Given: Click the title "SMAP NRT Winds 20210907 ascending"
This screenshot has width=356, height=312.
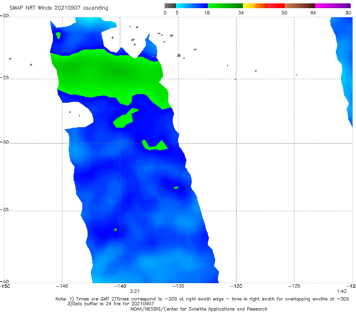Looking at the screenshot, I should [59, 8].
